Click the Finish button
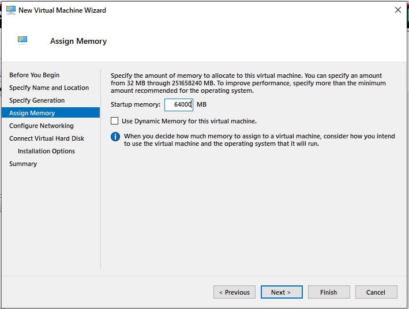 328,292
